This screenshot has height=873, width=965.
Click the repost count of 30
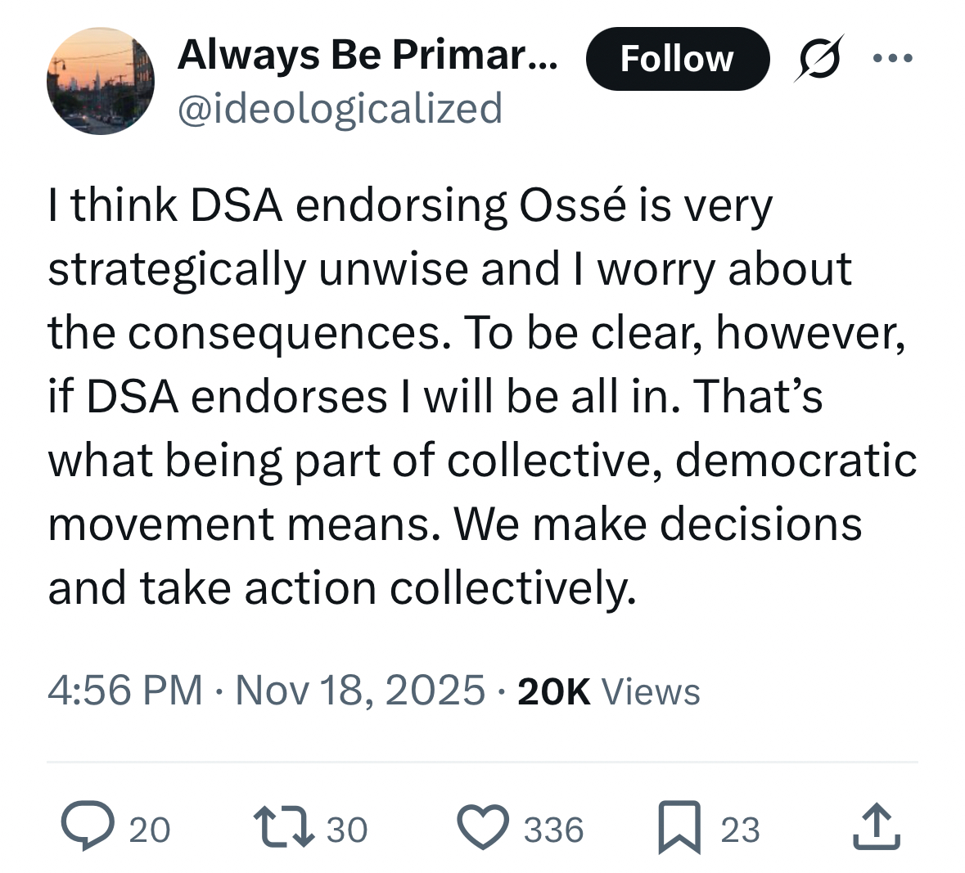347,830
